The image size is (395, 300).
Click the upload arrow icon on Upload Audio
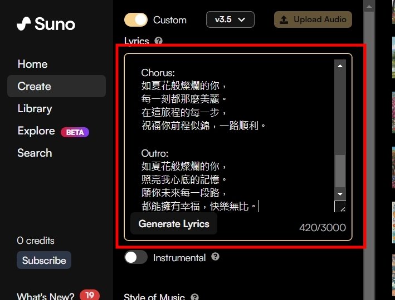pos(284,19)
